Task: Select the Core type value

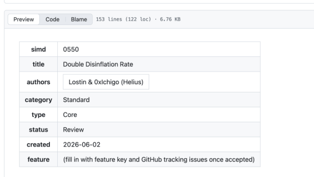Action: 70,115
